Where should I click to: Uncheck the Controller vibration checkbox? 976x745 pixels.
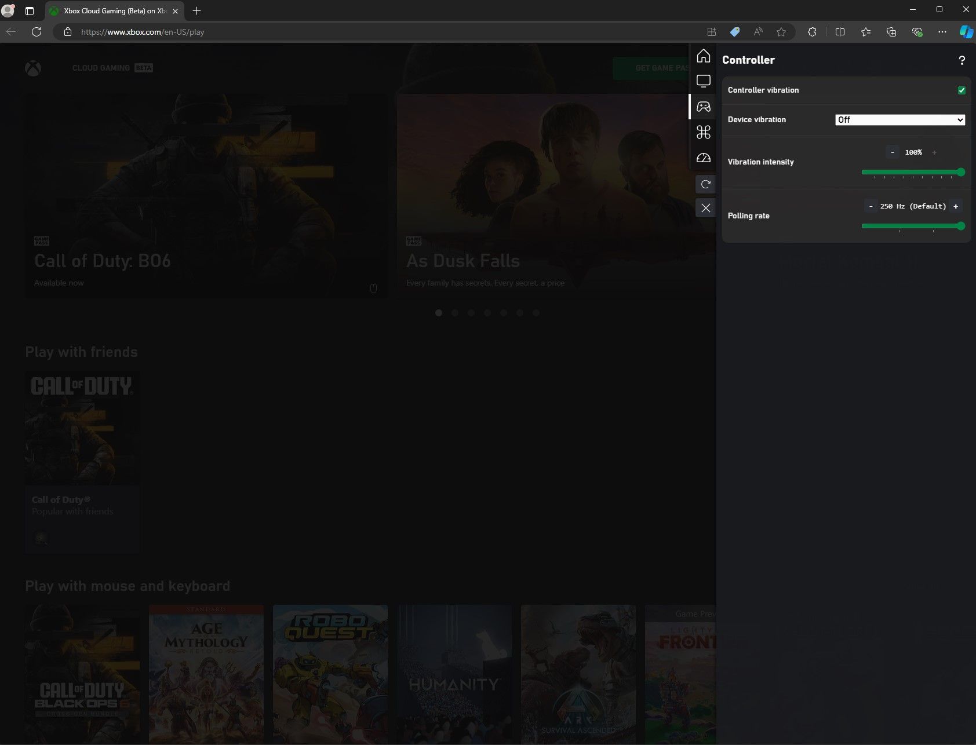pos(962,90)
